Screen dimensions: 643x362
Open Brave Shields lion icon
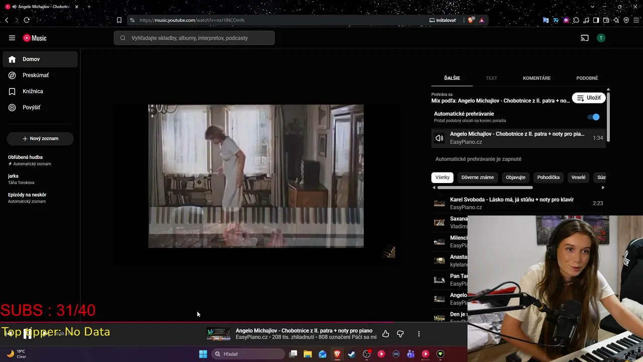click(x=471, y=20)
